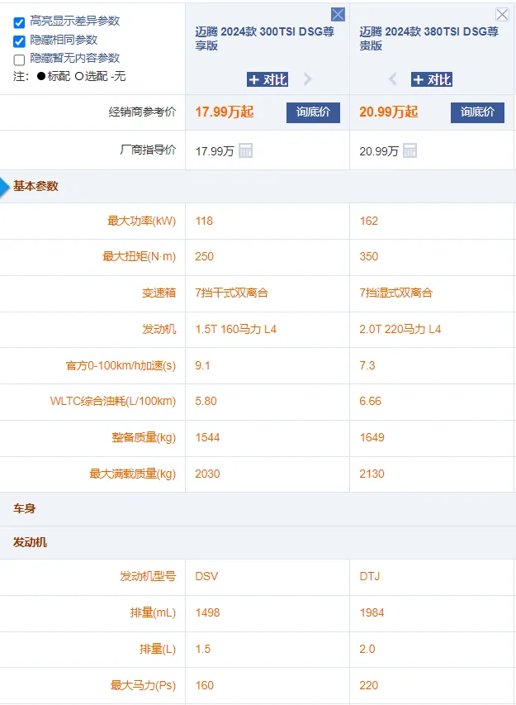Viewport: 516px width, 705px height.
Task: Collapse the 发动机 section header
Action: (x=258, y=543)
